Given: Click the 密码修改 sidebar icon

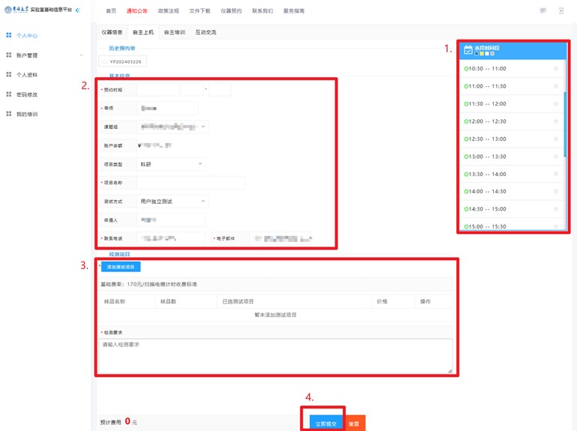Looking at the screenshot, I should click(9, 94).
